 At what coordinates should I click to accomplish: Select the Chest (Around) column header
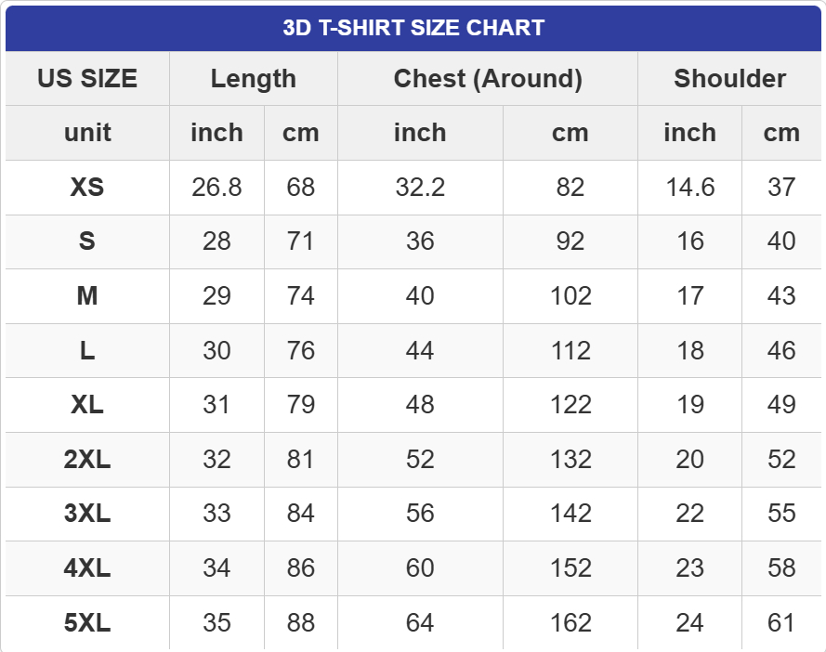coord(488,79)
